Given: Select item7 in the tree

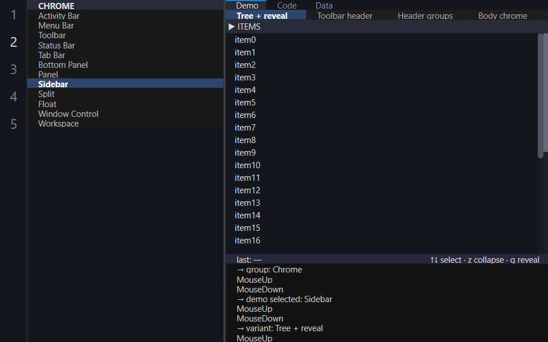Looking at the screenshot, I should [382, 128].
